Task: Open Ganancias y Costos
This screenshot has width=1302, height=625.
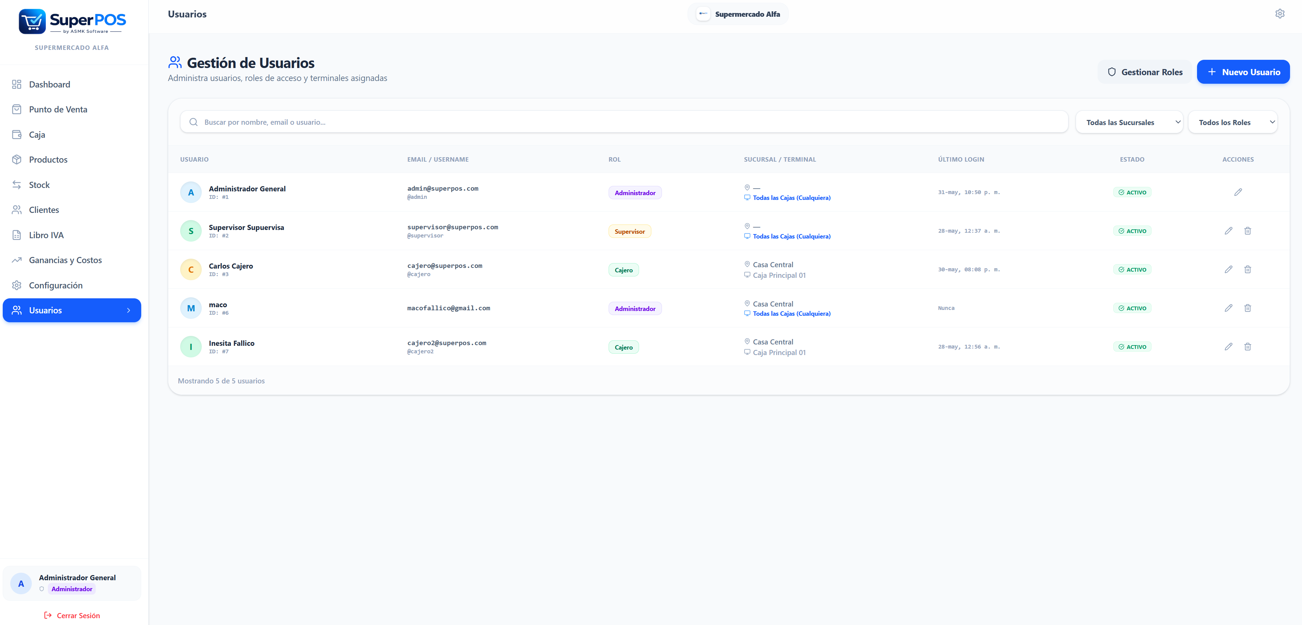Action: [72, 260]
